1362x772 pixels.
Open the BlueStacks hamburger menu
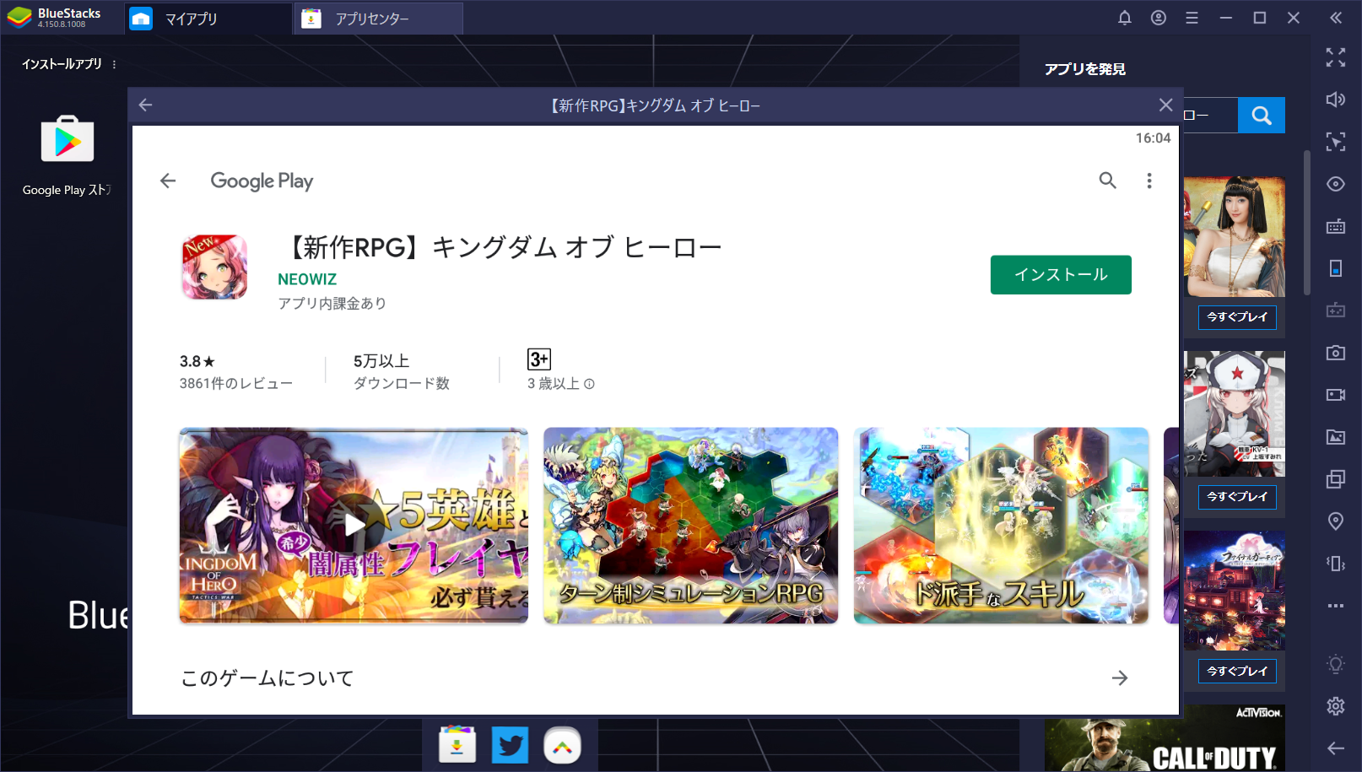point(1192,18)
